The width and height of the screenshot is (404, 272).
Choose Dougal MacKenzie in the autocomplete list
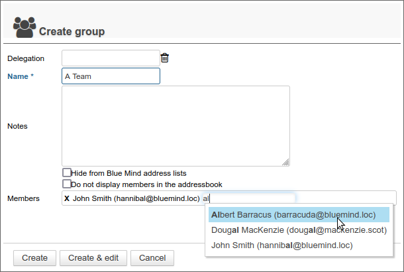click(298, 230)
